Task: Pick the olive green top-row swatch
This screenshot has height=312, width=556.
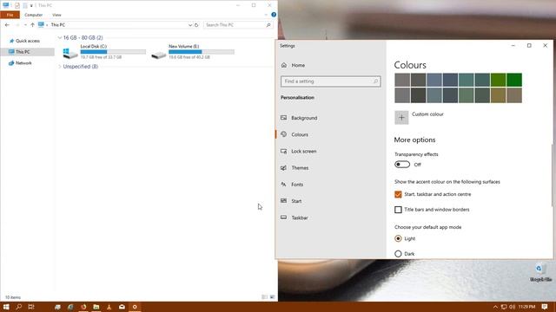Action: [498, 80]
